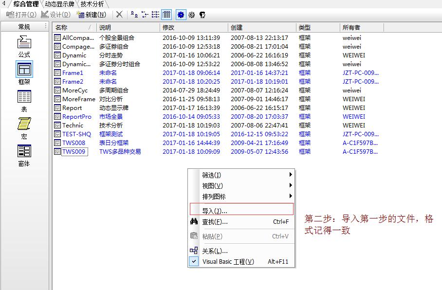442x290 pixels.
Task: Select the Compage... list item
Action: (78, 47)
